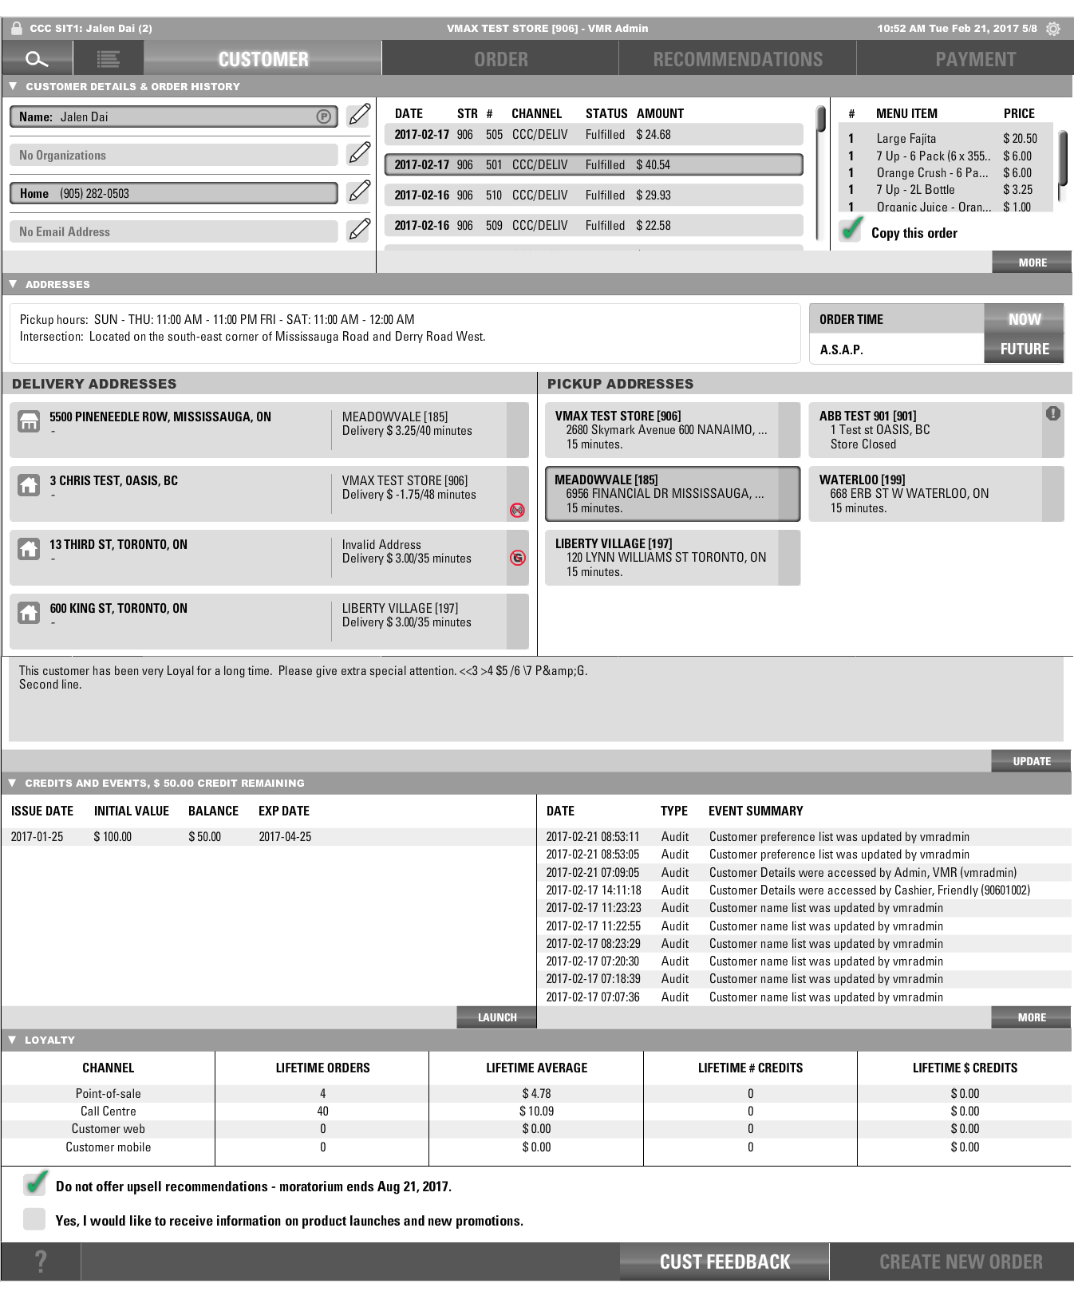This screenshot has height=1299, width=1074.
Task: Select pickup VMAX TEST STORE [906]
Action: coord(673,430)
